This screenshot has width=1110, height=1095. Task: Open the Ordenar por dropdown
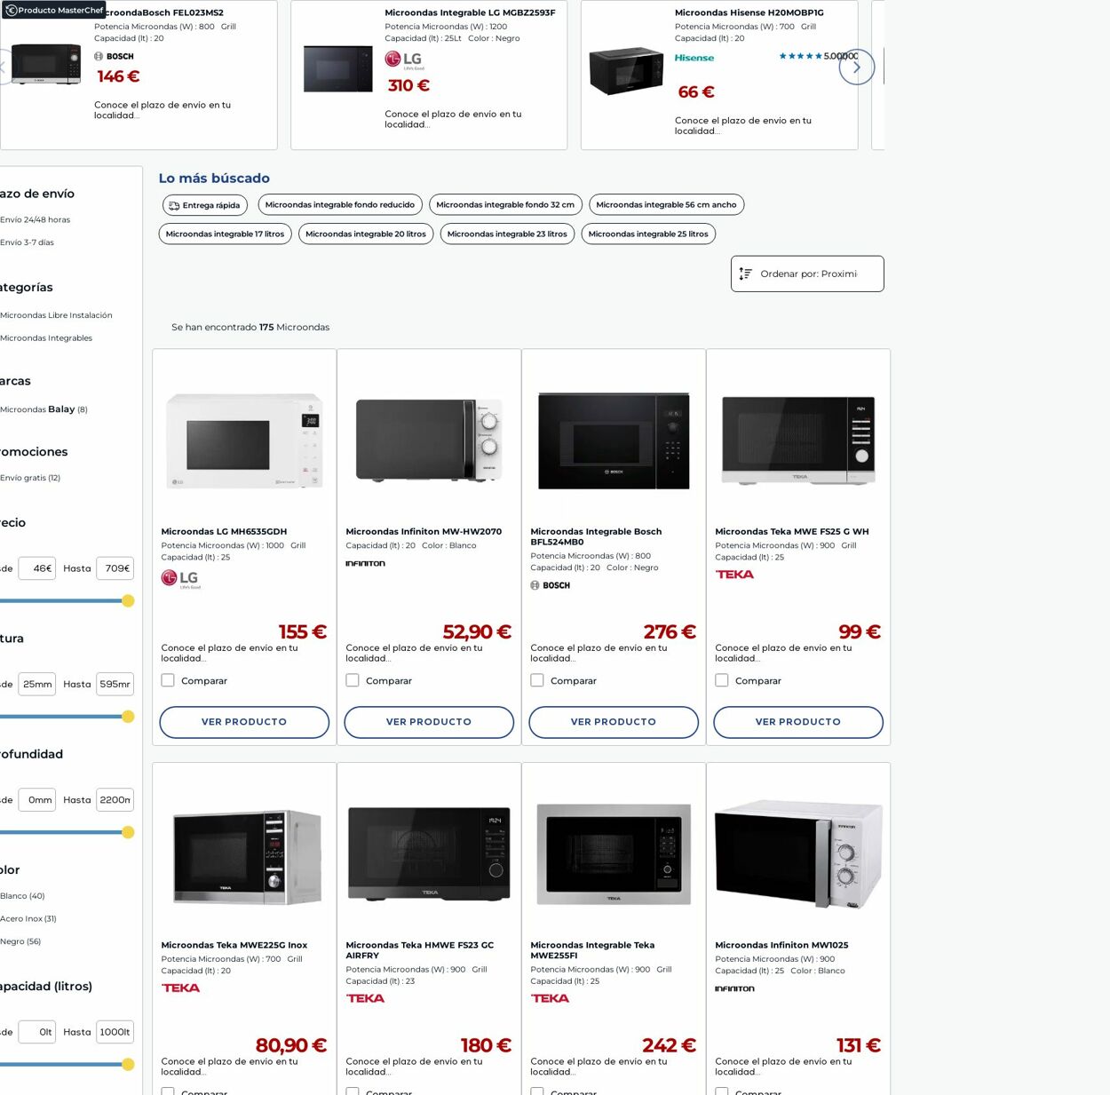(807, 274)
